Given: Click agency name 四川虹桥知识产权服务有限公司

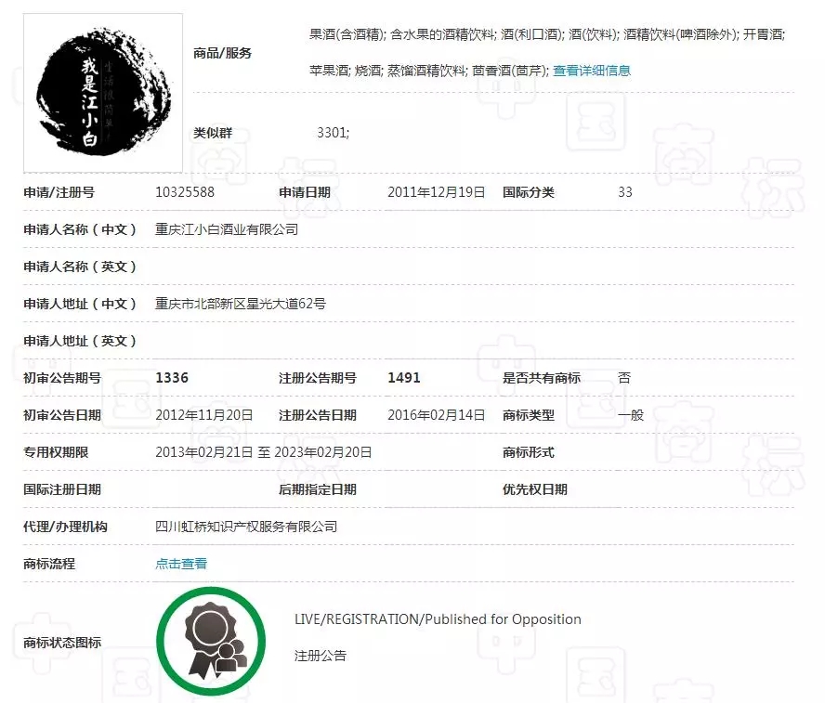Looking at the screenshot, I should 244,526.
